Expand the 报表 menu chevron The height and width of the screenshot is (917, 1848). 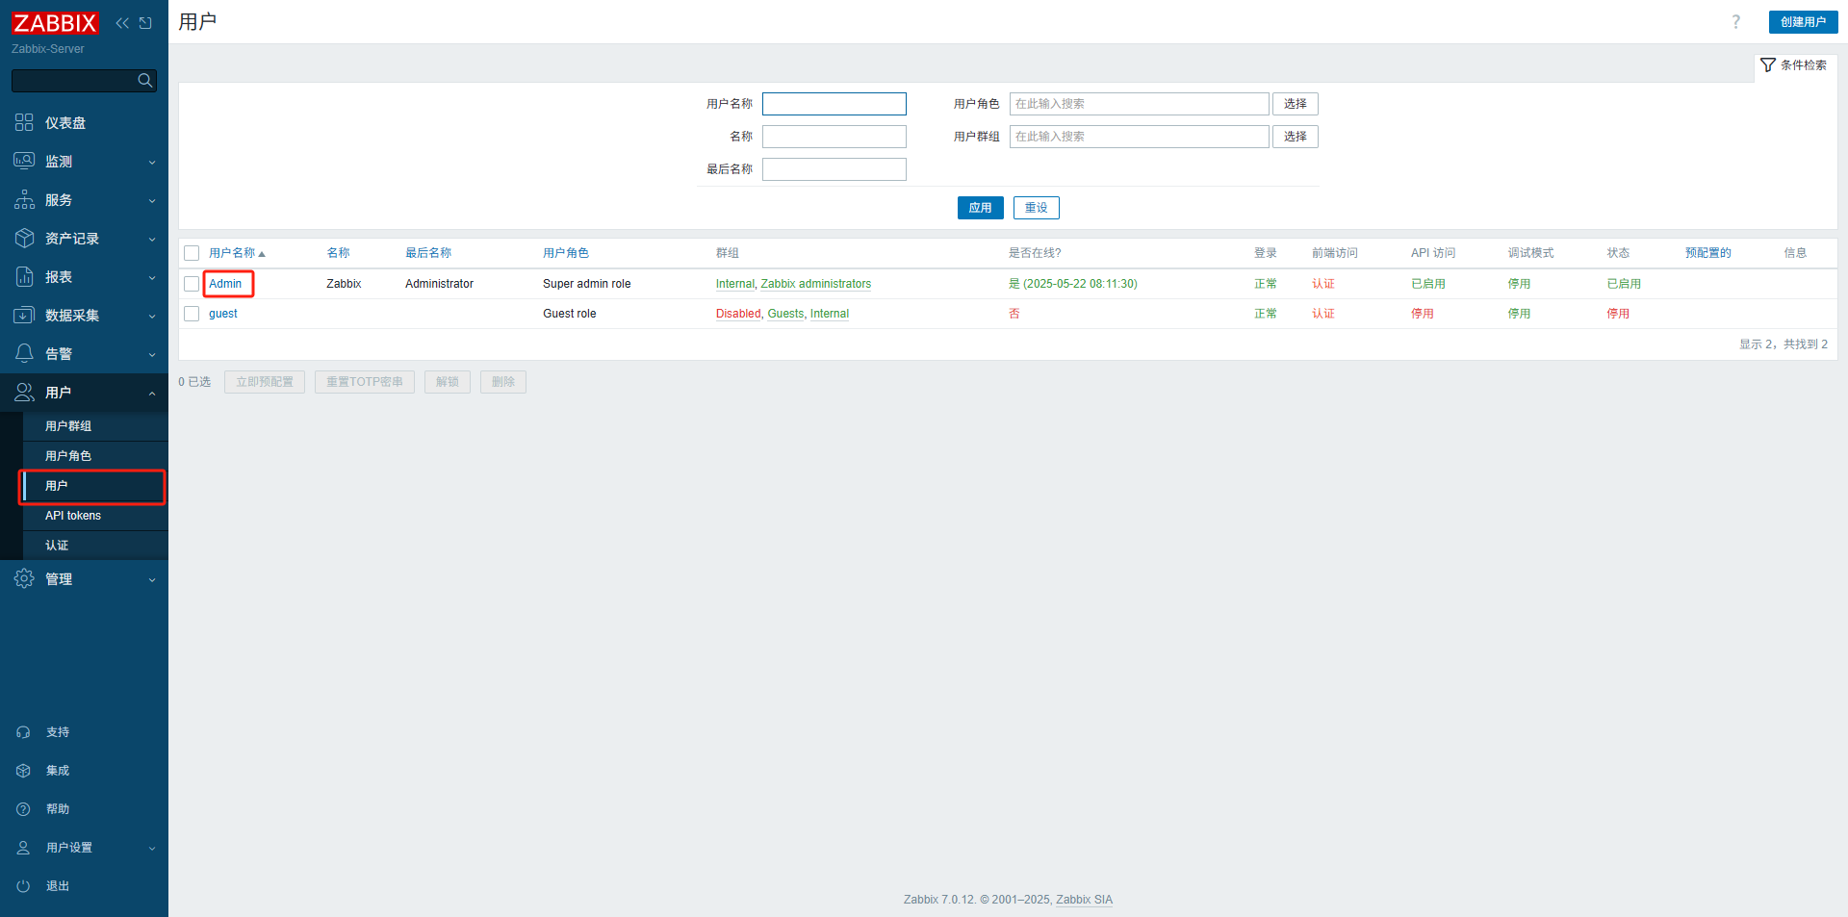click(x=152, y=277)
